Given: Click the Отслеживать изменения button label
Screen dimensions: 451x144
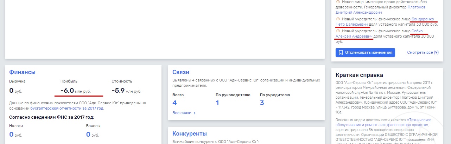Looking at the screenshot, I should (368, 53).
